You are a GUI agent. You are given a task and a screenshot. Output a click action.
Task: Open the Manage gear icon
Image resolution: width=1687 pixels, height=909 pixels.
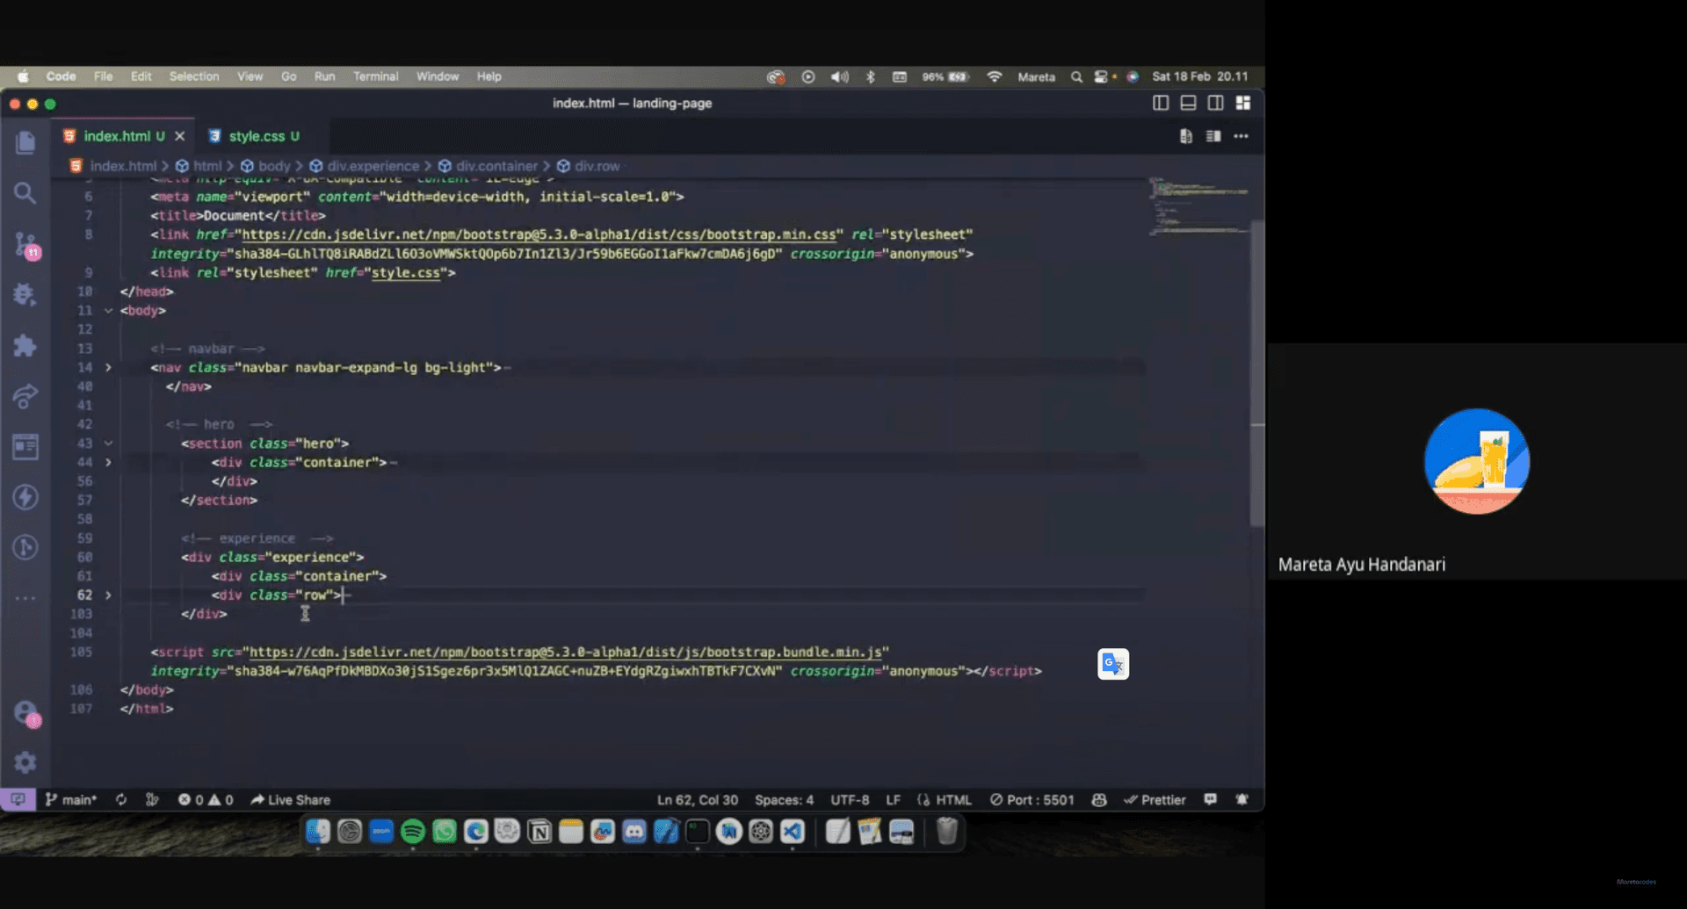coord(25,761)
